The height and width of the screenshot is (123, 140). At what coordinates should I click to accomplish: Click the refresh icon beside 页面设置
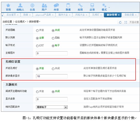coord(120,22)
